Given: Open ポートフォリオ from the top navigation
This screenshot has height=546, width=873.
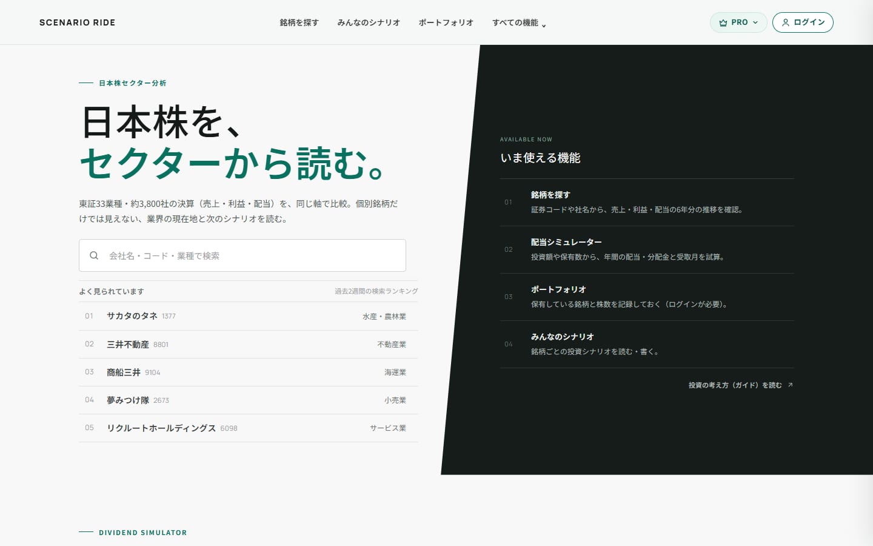Looking at the screenshot, I should [x=446, y=22].
